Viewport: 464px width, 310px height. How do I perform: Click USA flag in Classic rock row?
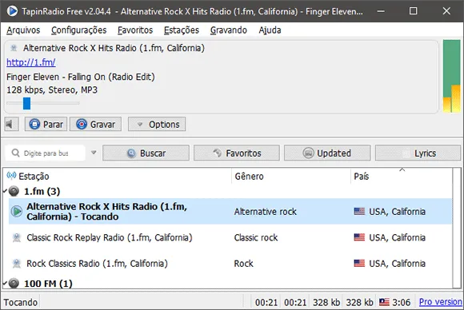[x=359, y=237]
